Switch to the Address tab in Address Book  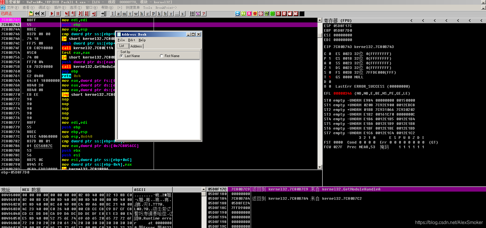click(136, 46)
